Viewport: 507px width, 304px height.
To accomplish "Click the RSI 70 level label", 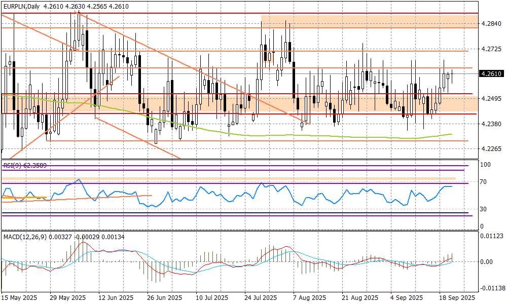I will [x=483, y=182].
